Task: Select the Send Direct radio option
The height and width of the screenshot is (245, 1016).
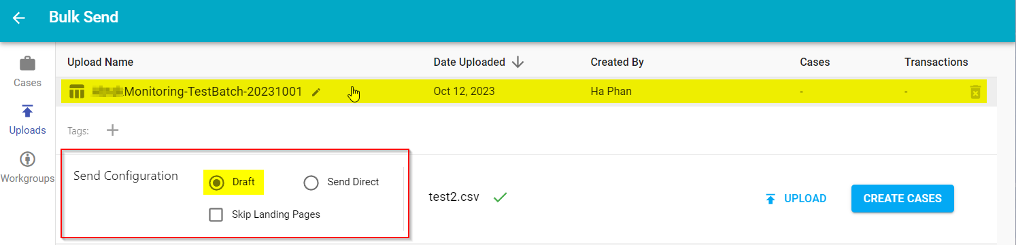Action: [x=311, y=183]
